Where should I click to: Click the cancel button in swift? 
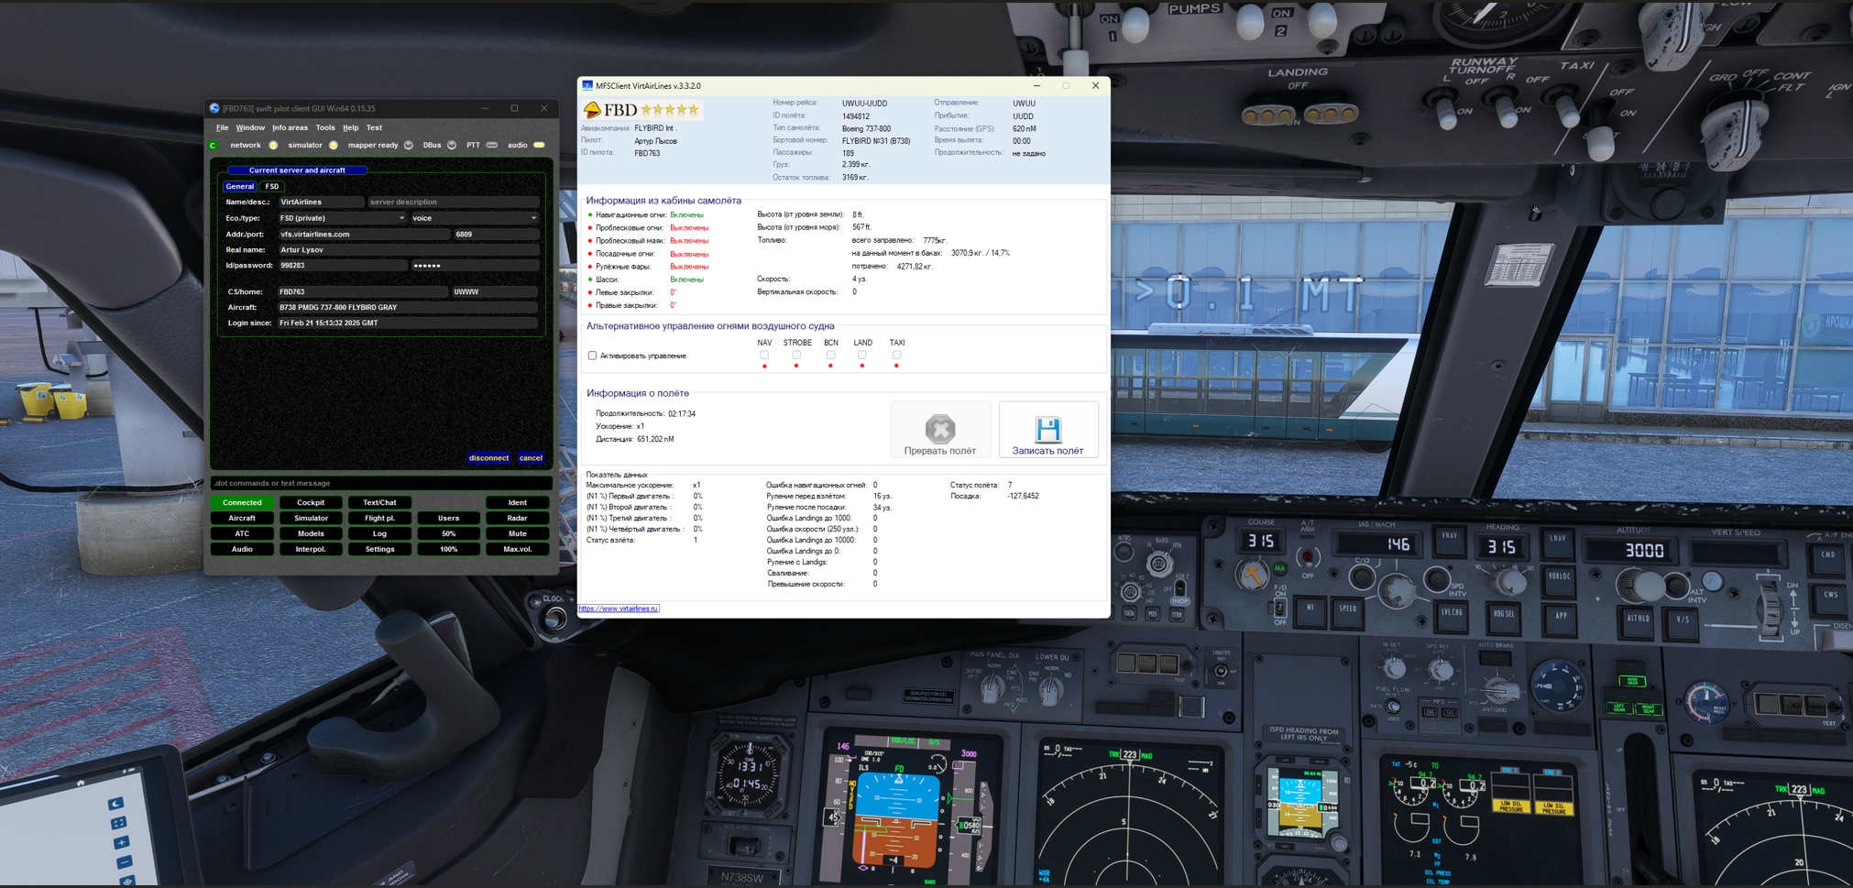point(531,458)
